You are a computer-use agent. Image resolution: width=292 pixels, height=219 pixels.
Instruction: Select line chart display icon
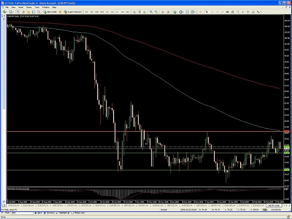(145, 12)
